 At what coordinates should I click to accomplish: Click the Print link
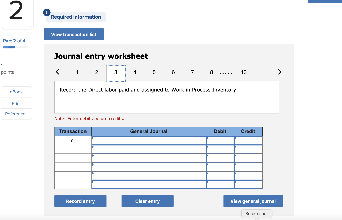pos(16,103)
